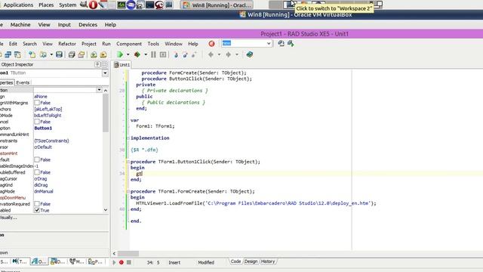Click the Win8 Running taskbar button
Image resolution: width=483 pixels, height=272 pixels.
pyautogui.click(x=217, y=5)
